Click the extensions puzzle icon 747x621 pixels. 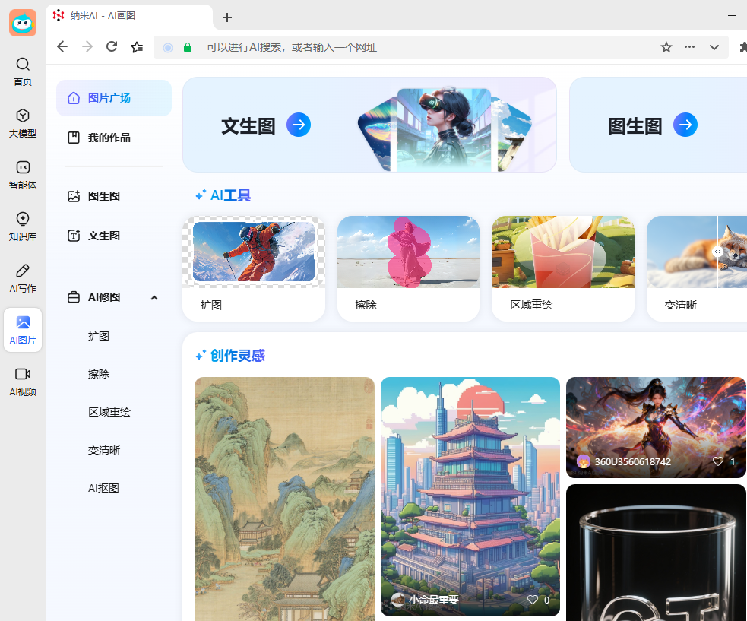pos(743,47)
